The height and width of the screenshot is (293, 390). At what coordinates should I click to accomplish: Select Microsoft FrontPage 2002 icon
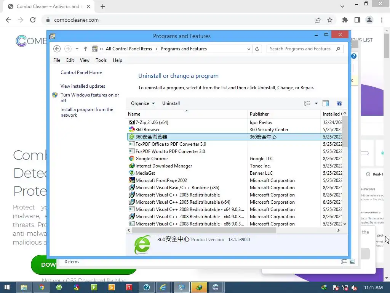131,180
